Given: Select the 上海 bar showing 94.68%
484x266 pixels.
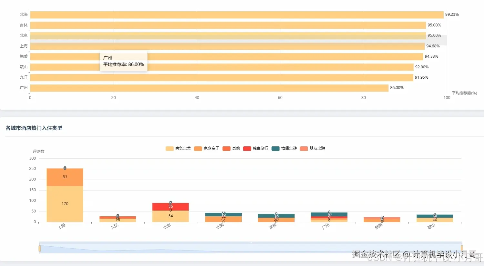Looking at the screenshot, I should [227, 46].
